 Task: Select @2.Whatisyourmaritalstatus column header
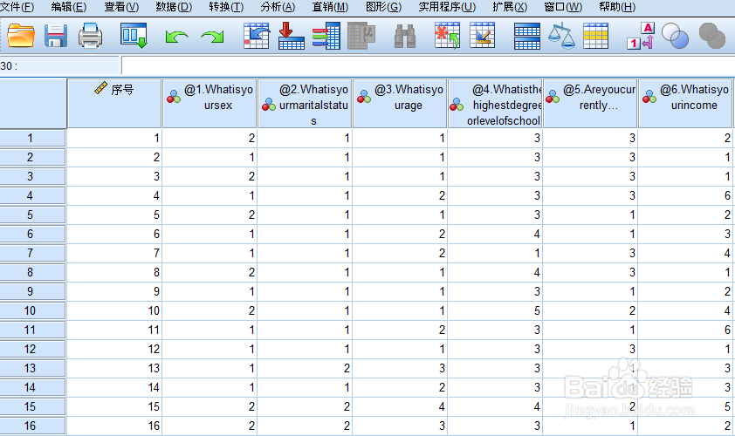click(x=305, y=103)
